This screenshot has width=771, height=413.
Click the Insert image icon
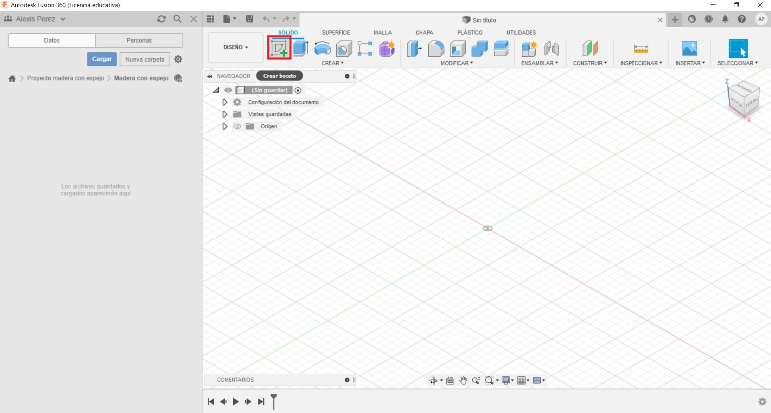pyautogui.click(x=690, y=49)
